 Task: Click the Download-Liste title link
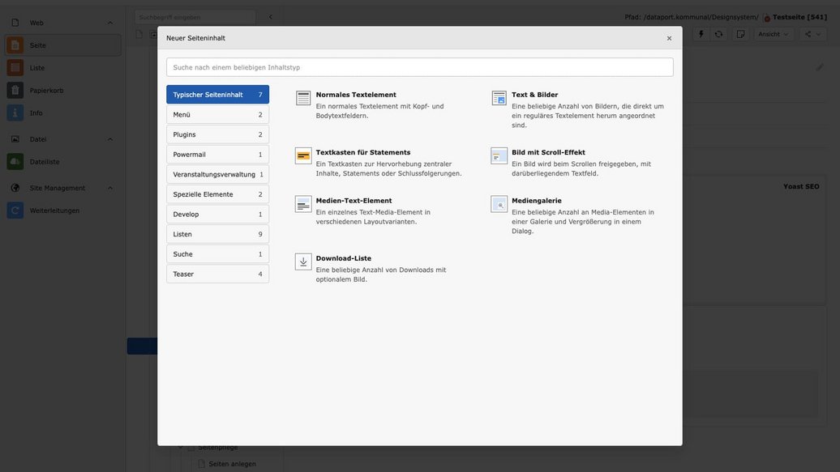343,258
